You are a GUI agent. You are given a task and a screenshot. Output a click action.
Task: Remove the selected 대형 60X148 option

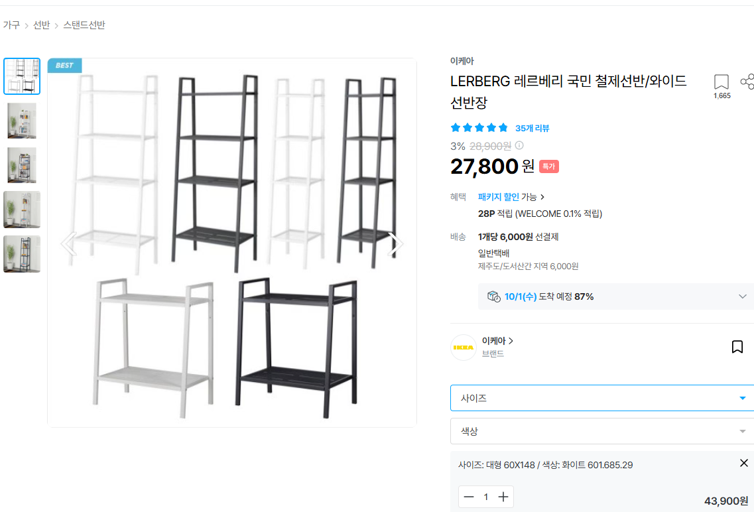tap(743, 463)
